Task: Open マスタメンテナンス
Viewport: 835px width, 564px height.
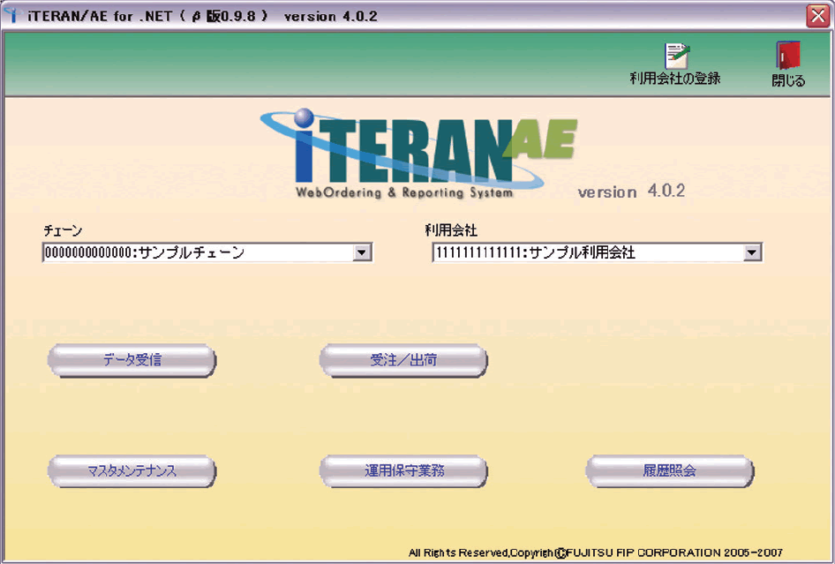Action: click(131, 471)
